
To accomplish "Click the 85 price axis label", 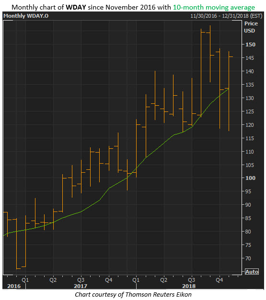I will coord(248,218).
